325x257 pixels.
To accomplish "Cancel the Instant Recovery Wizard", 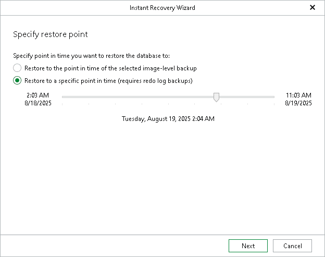I will pyautogui.click(x=292, y=246).
